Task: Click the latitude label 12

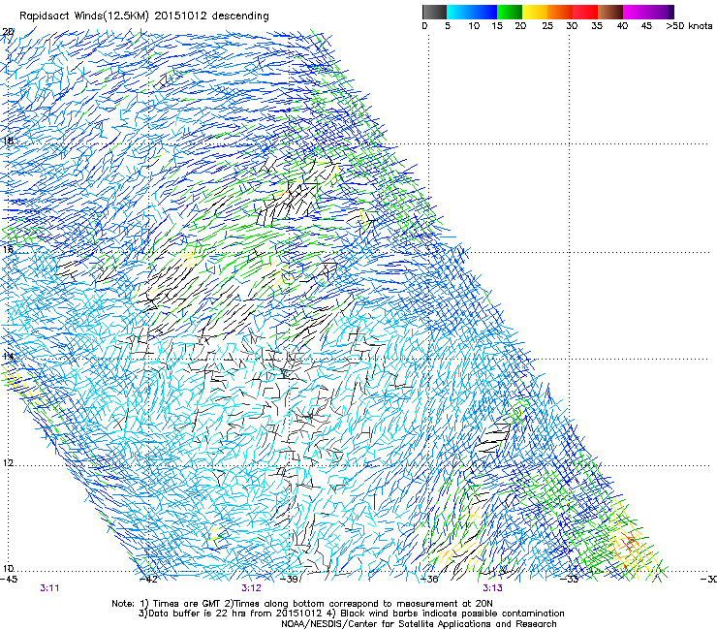Action: [x=8, y=462]
